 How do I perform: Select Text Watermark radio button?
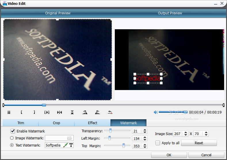click(x=12, y=145)
